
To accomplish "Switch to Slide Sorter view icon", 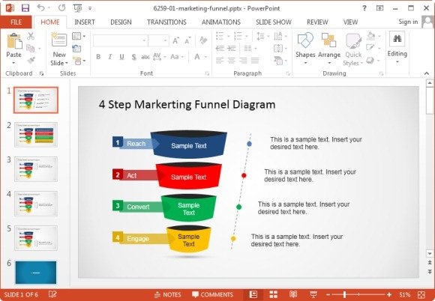I will [274, 294].
